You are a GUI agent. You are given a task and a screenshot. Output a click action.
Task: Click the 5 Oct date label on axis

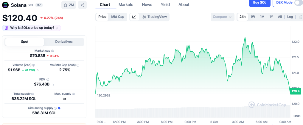point(214,122)
